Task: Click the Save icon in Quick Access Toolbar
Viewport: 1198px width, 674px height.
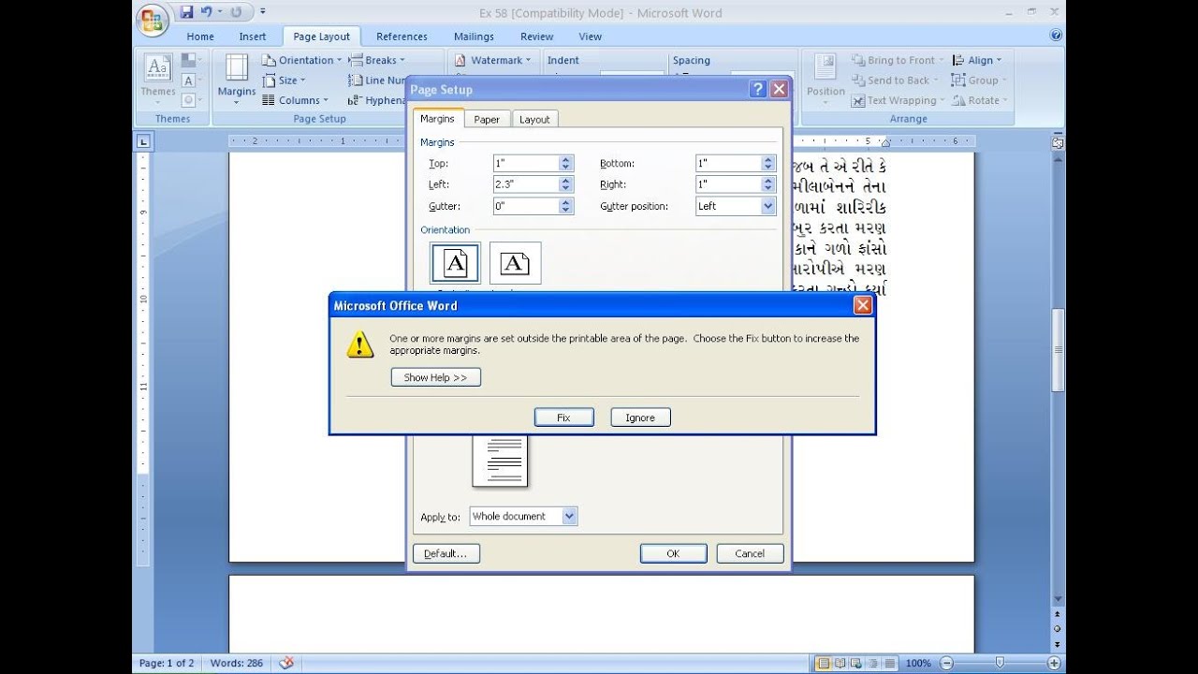Action: (x=186, y=12)
